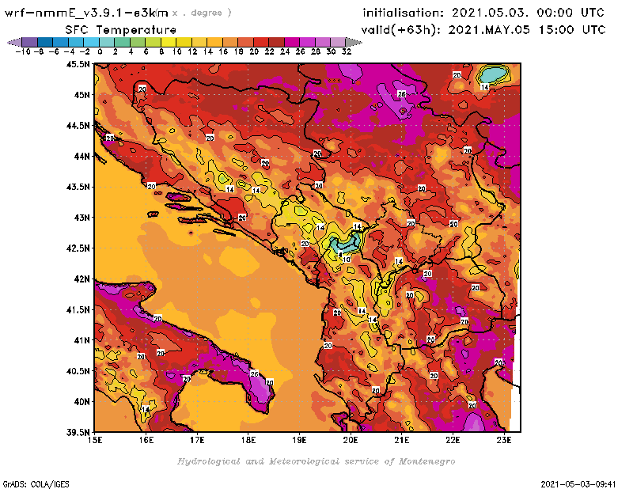Select the green legend swatch between 2 and 4
The height and width of the screenshot is (489, 633).
122,43
